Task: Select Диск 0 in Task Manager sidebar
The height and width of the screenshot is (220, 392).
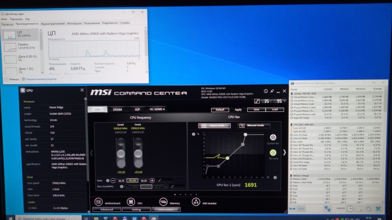Action: [x=20, y=59]
